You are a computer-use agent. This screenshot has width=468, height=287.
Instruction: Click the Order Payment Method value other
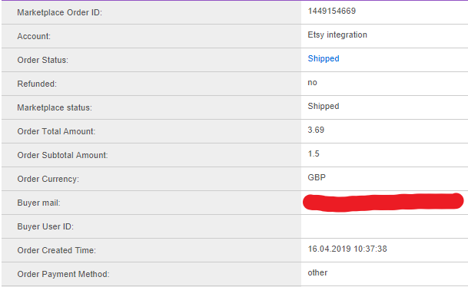coord(317,272)
